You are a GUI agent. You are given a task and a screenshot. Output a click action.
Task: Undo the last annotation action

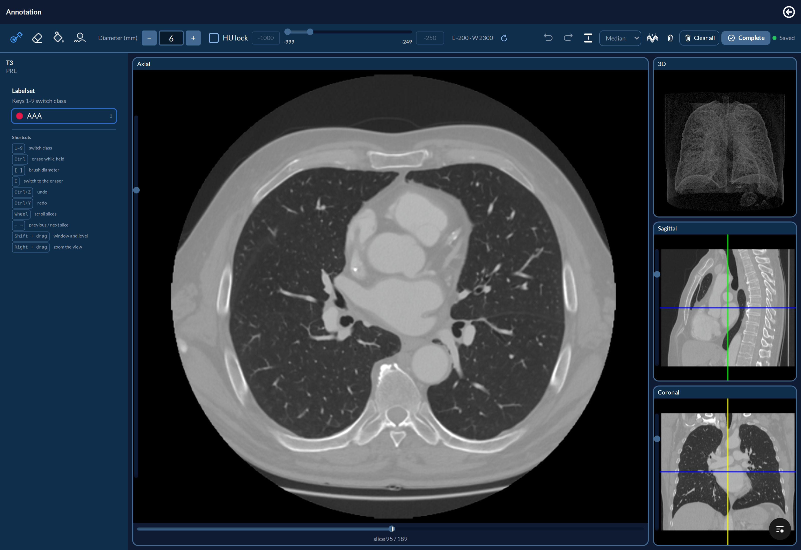(x=548, y=37)
